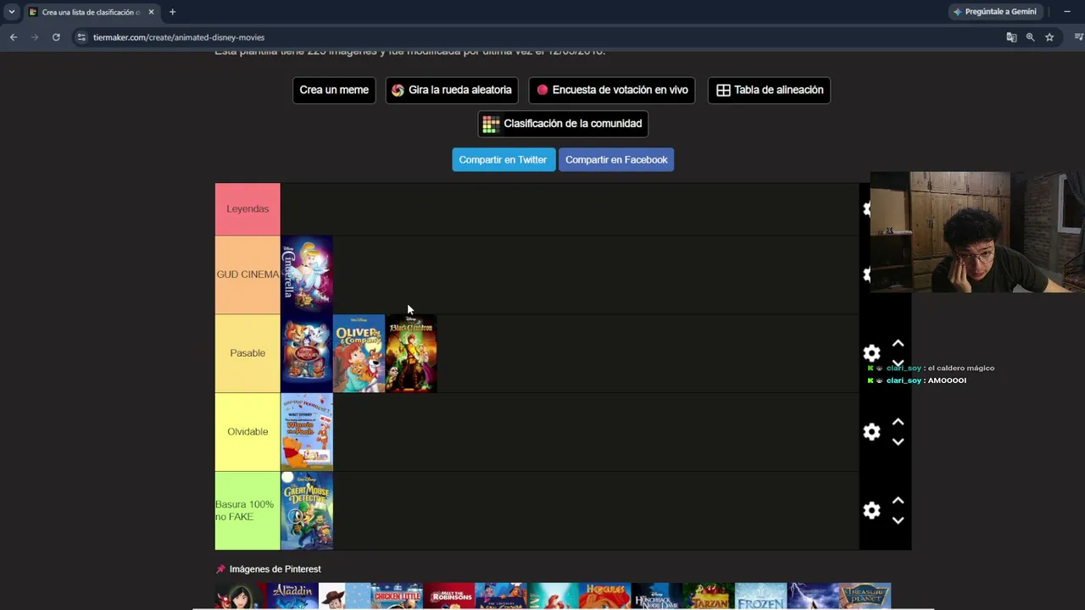Viewport: 1085px width, 610px height.
Task: Open site information icon in address bar
Action: click(81, 37)
